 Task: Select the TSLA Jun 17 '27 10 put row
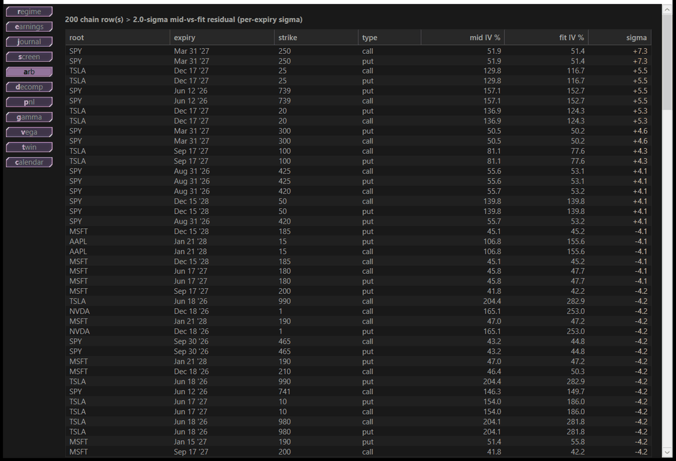click(x=358, y=401)
